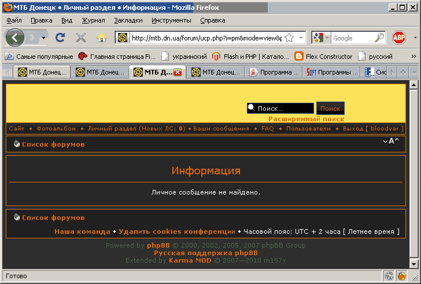421x284 pixels.
Task: Click the Фотоальбом navigation link
Action: point(56,129)
